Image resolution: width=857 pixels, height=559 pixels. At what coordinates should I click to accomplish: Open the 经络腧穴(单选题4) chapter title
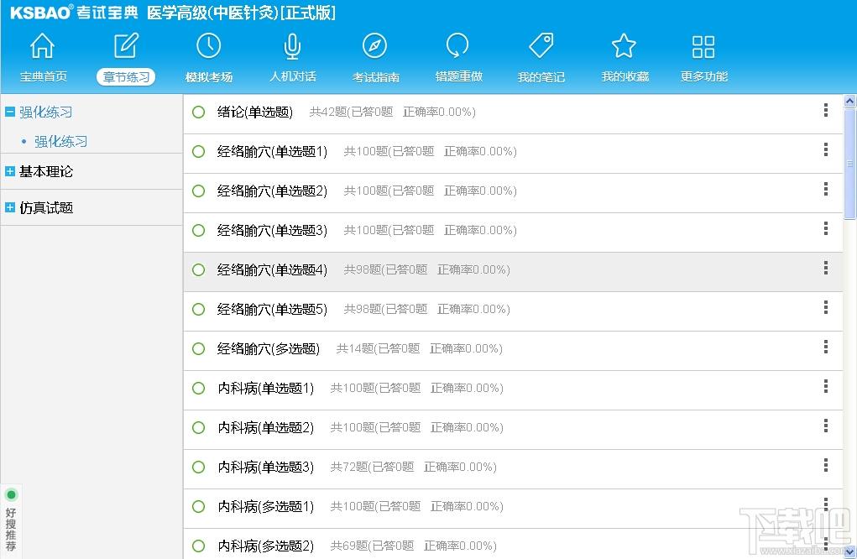coord(272,270)
